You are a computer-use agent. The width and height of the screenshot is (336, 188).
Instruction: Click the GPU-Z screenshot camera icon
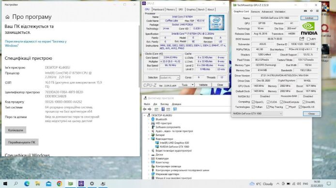pos(305,11)
